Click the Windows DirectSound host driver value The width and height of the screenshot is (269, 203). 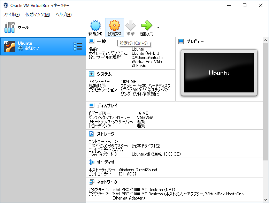click(x=138, y=170)
